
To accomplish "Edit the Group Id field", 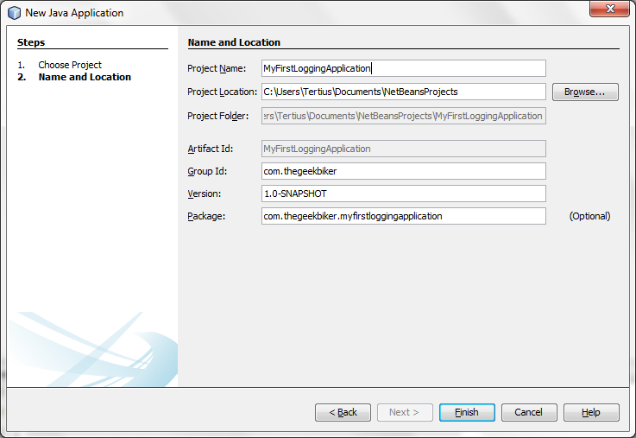I will 404,171.
